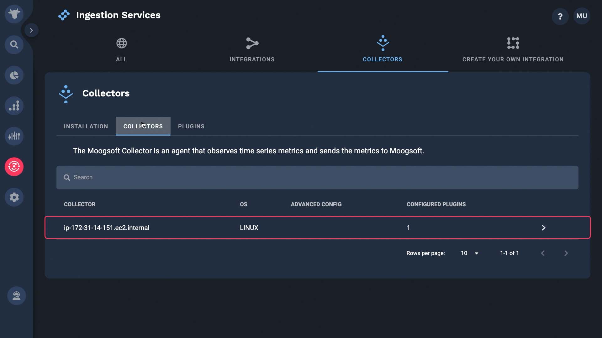
Task: Select collector ip-172-31-14-151.ec2.internal
Action: [x=107, y=228]
